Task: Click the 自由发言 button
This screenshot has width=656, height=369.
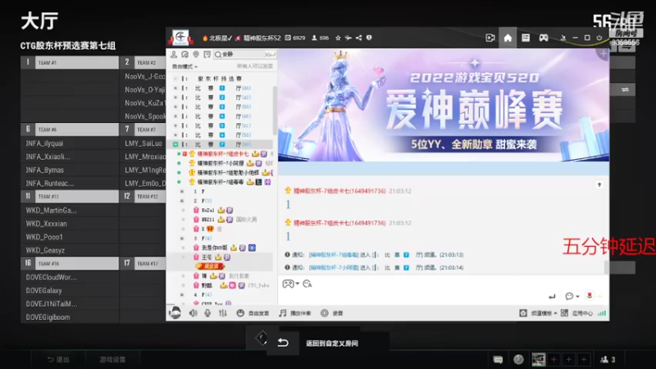Action: (253, 313)
